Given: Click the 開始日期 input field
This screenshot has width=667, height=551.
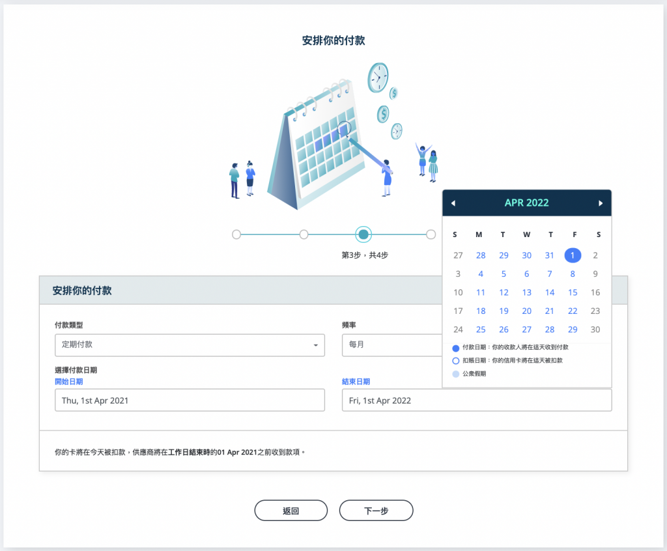Looking at the screenshot, I should point(190,400).
